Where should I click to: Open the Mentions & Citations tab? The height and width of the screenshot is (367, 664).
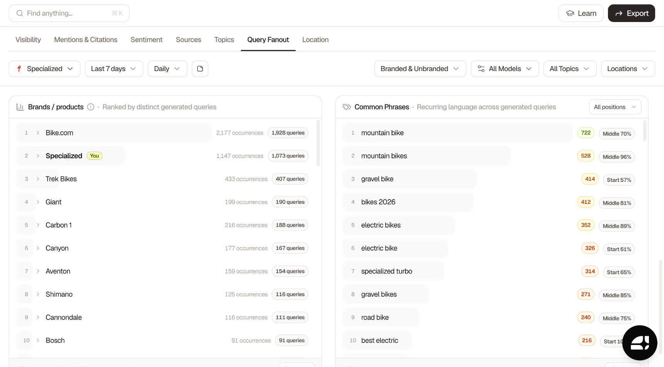tap(86, 40)
